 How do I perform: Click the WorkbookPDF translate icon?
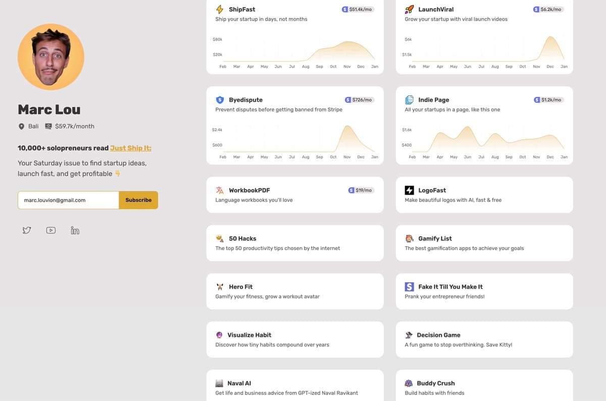pyautogui.click(x=220, y=190)
